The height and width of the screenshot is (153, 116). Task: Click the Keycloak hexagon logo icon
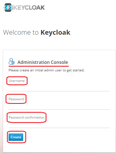(8, 7)
